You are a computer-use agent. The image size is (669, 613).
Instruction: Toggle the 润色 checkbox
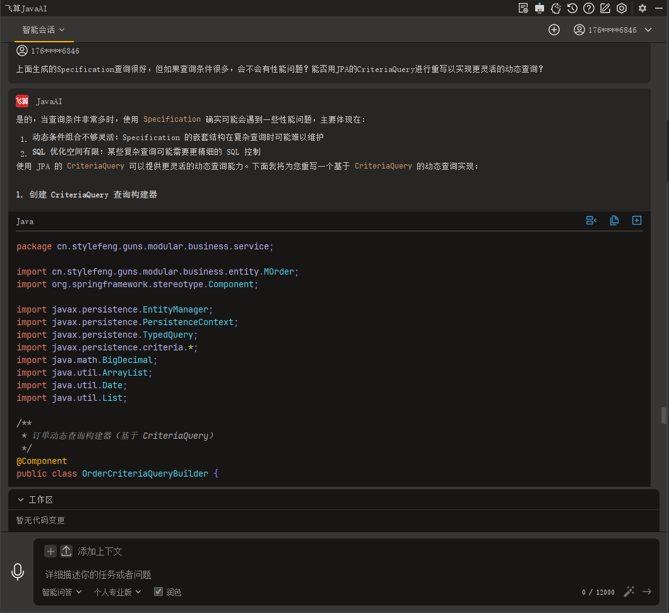click(x=158, y=592)
